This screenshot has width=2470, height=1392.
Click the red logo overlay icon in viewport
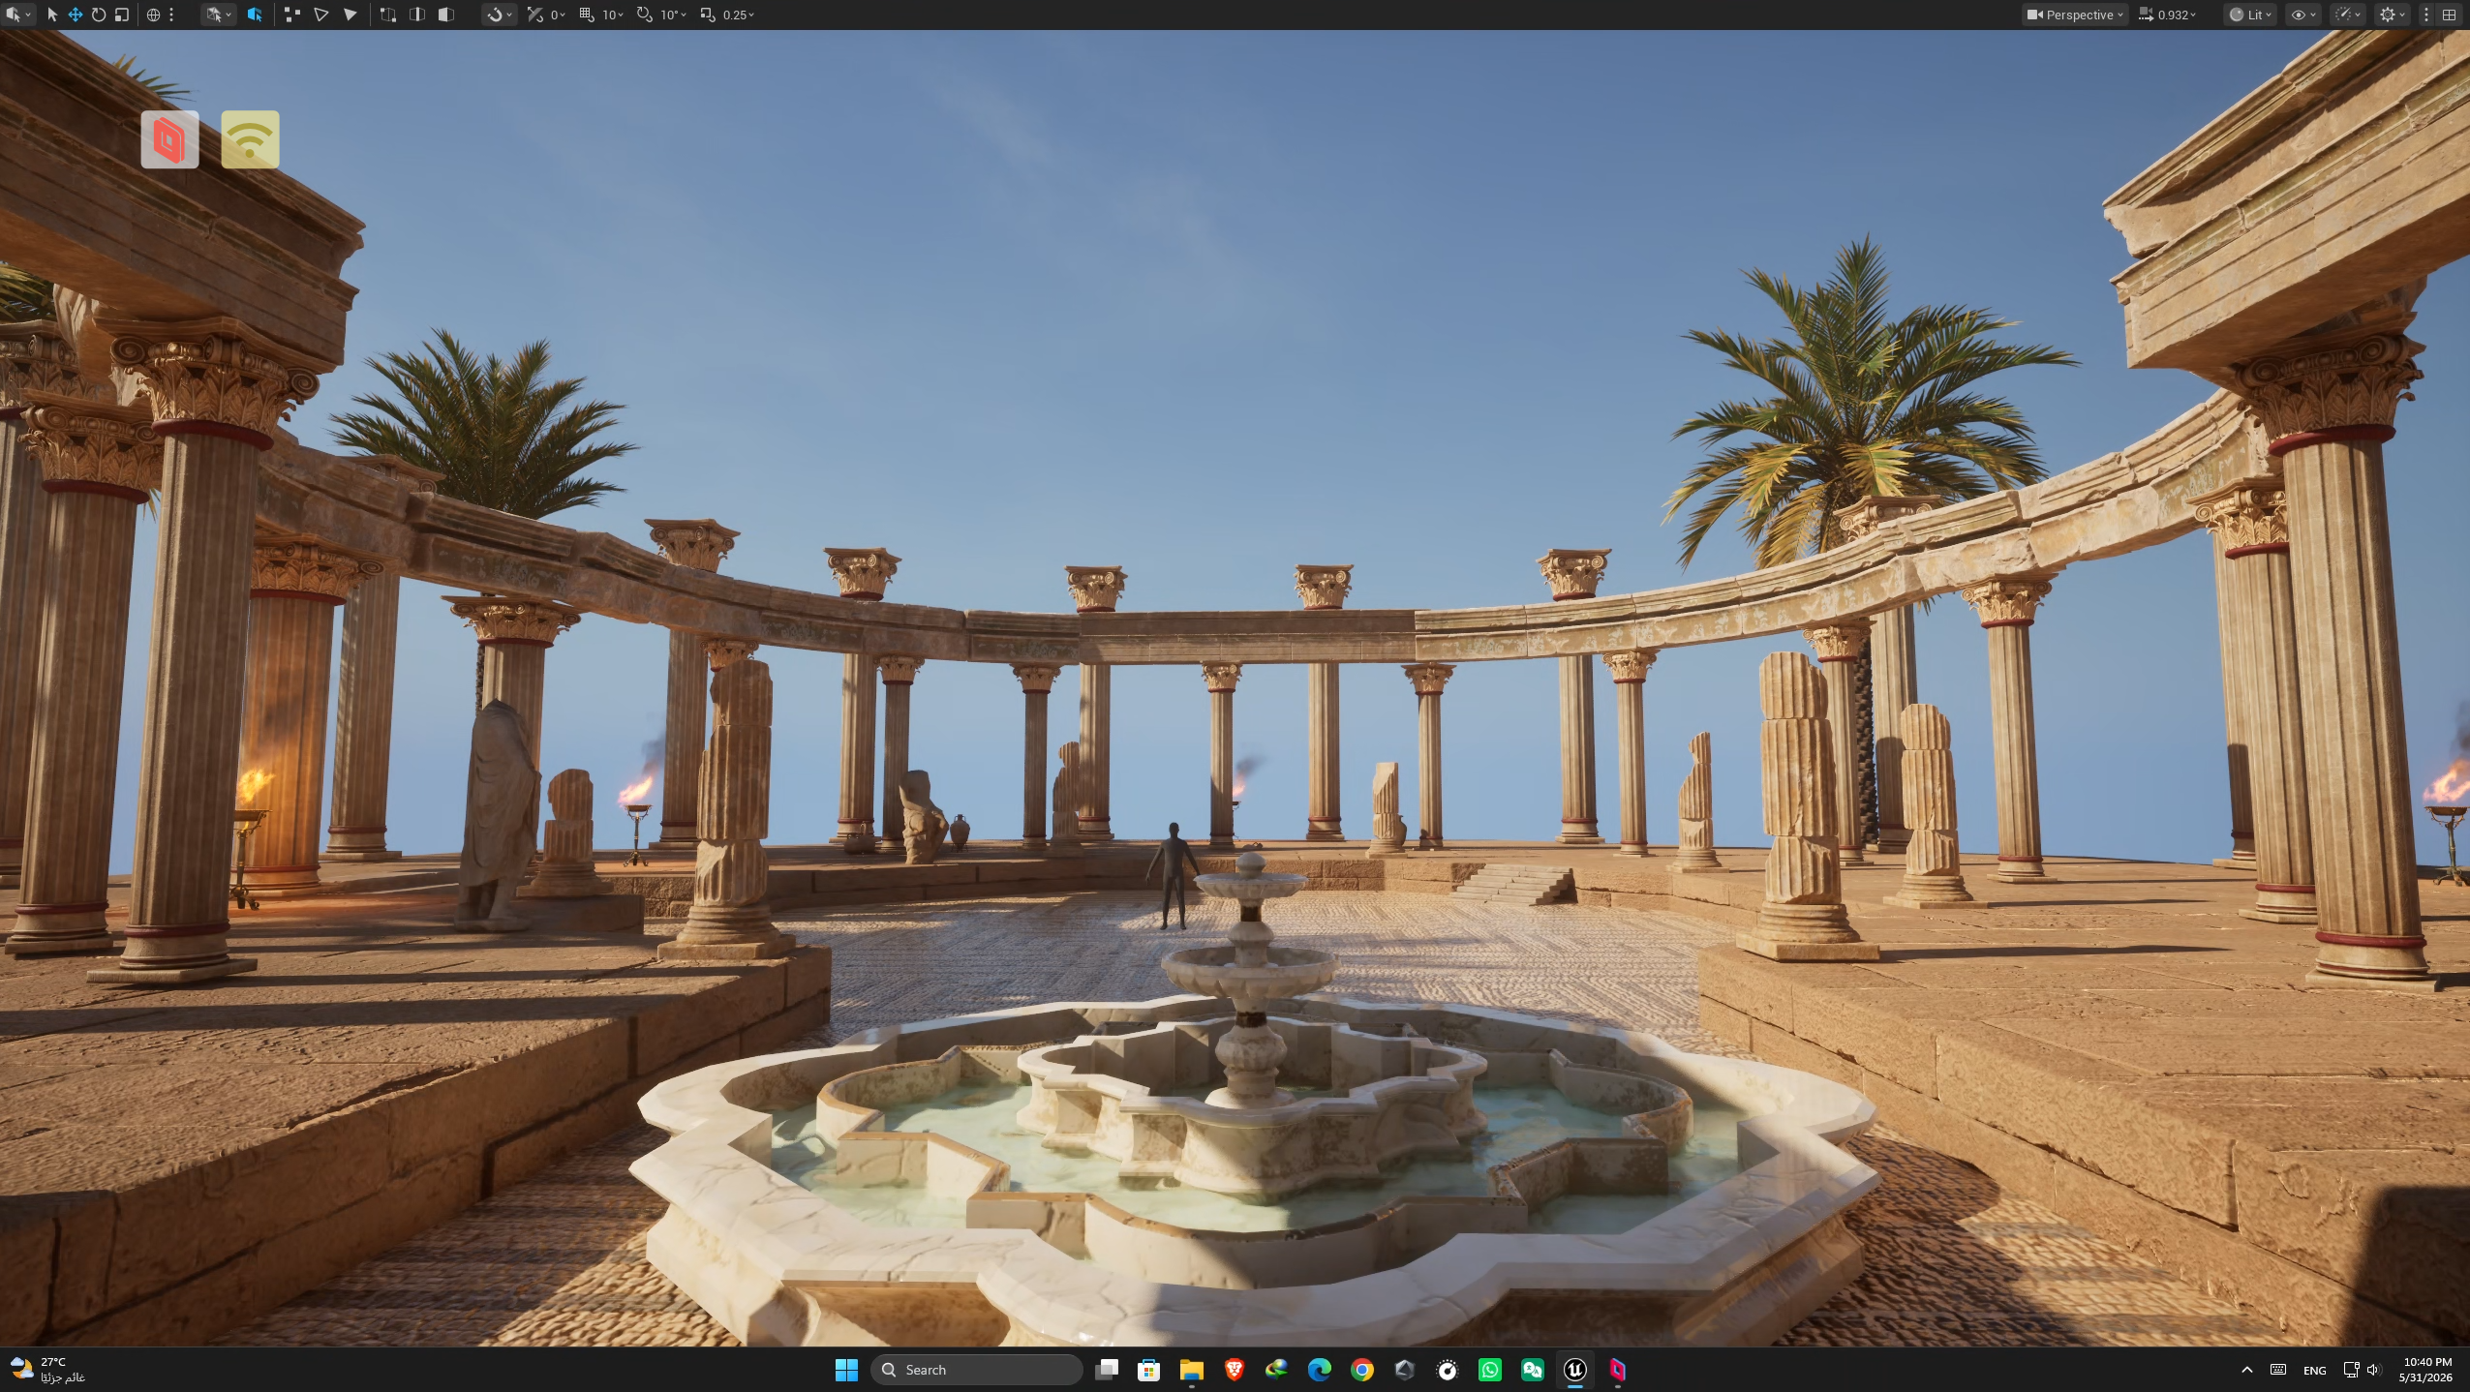[169, 139]
